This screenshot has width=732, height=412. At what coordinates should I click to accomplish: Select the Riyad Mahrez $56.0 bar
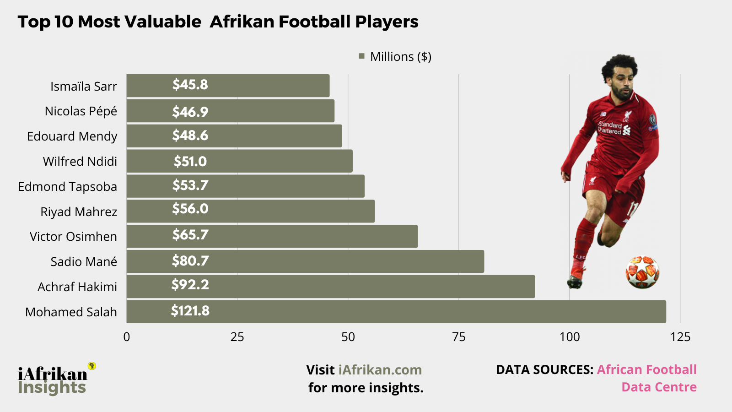pyautogui.click(x=250, y=211)
